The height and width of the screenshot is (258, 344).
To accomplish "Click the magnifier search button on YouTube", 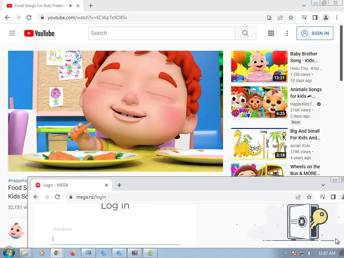I will point(246,33).
